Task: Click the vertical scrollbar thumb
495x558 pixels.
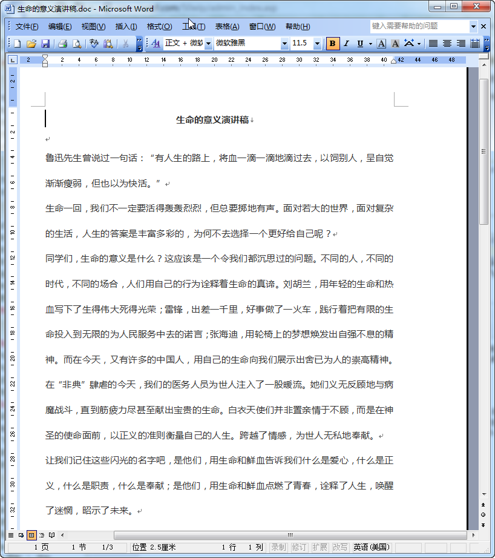Action: pos(484,151)
